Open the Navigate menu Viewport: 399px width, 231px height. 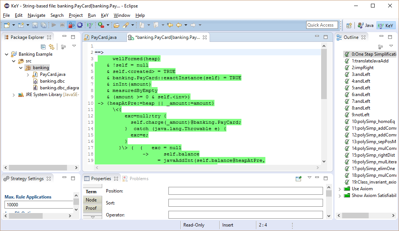[36, 15]
